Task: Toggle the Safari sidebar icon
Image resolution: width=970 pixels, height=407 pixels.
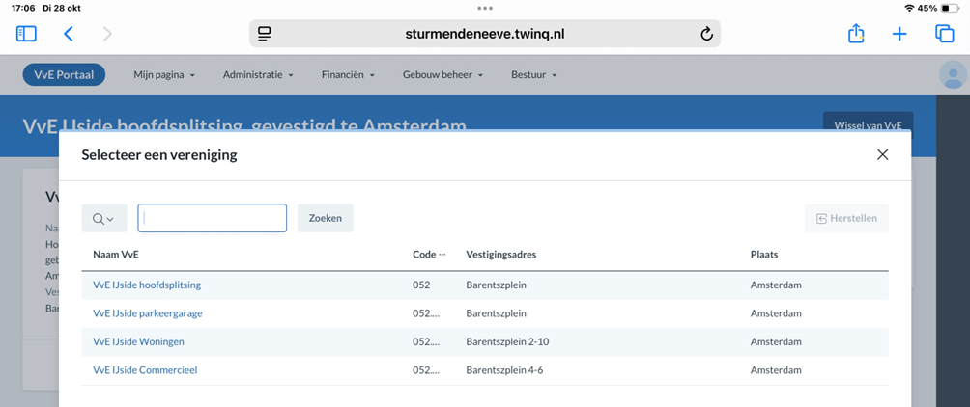Action: (x=26, y=34)
